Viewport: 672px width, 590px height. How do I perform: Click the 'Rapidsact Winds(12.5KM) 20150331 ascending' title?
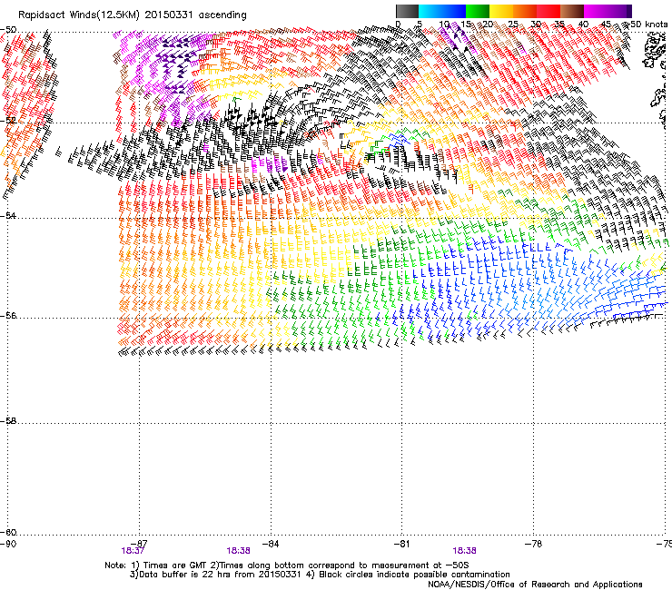tap(133, 15)
